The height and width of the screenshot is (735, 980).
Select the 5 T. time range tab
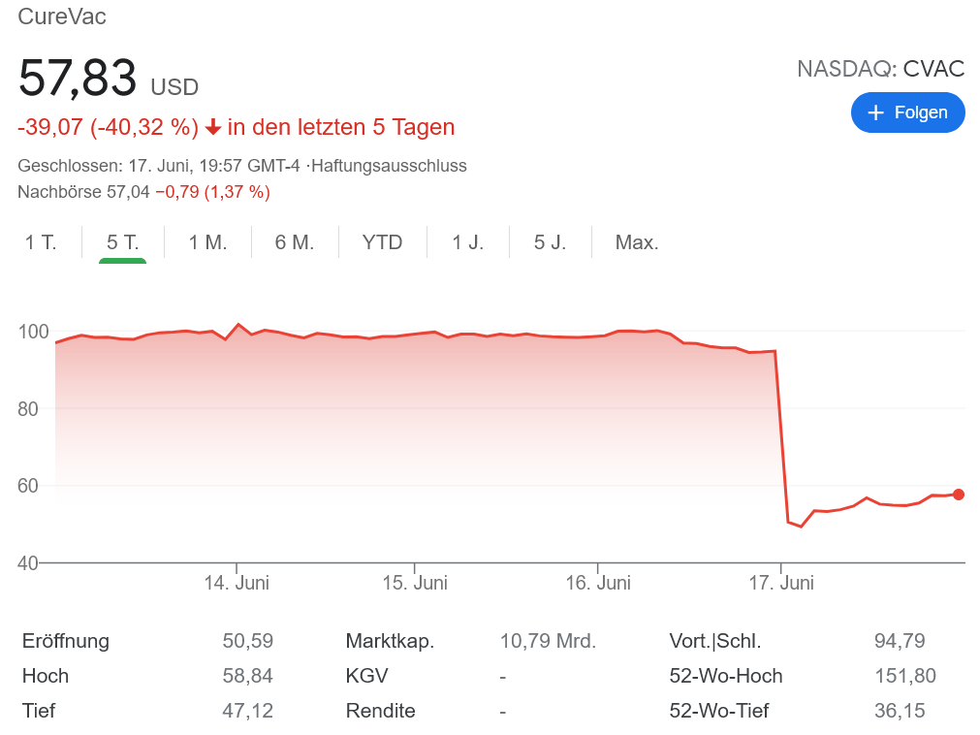(x=123, y=242)
